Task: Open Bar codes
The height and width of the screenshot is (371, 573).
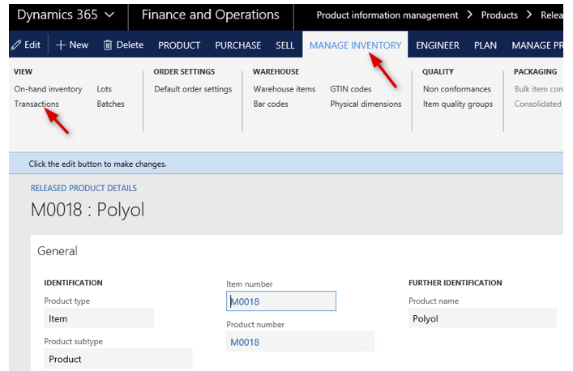Action: [x=271, y=104]
